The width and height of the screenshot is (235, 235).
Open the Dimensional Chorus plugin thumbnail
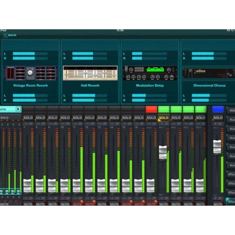pos(209,73)
